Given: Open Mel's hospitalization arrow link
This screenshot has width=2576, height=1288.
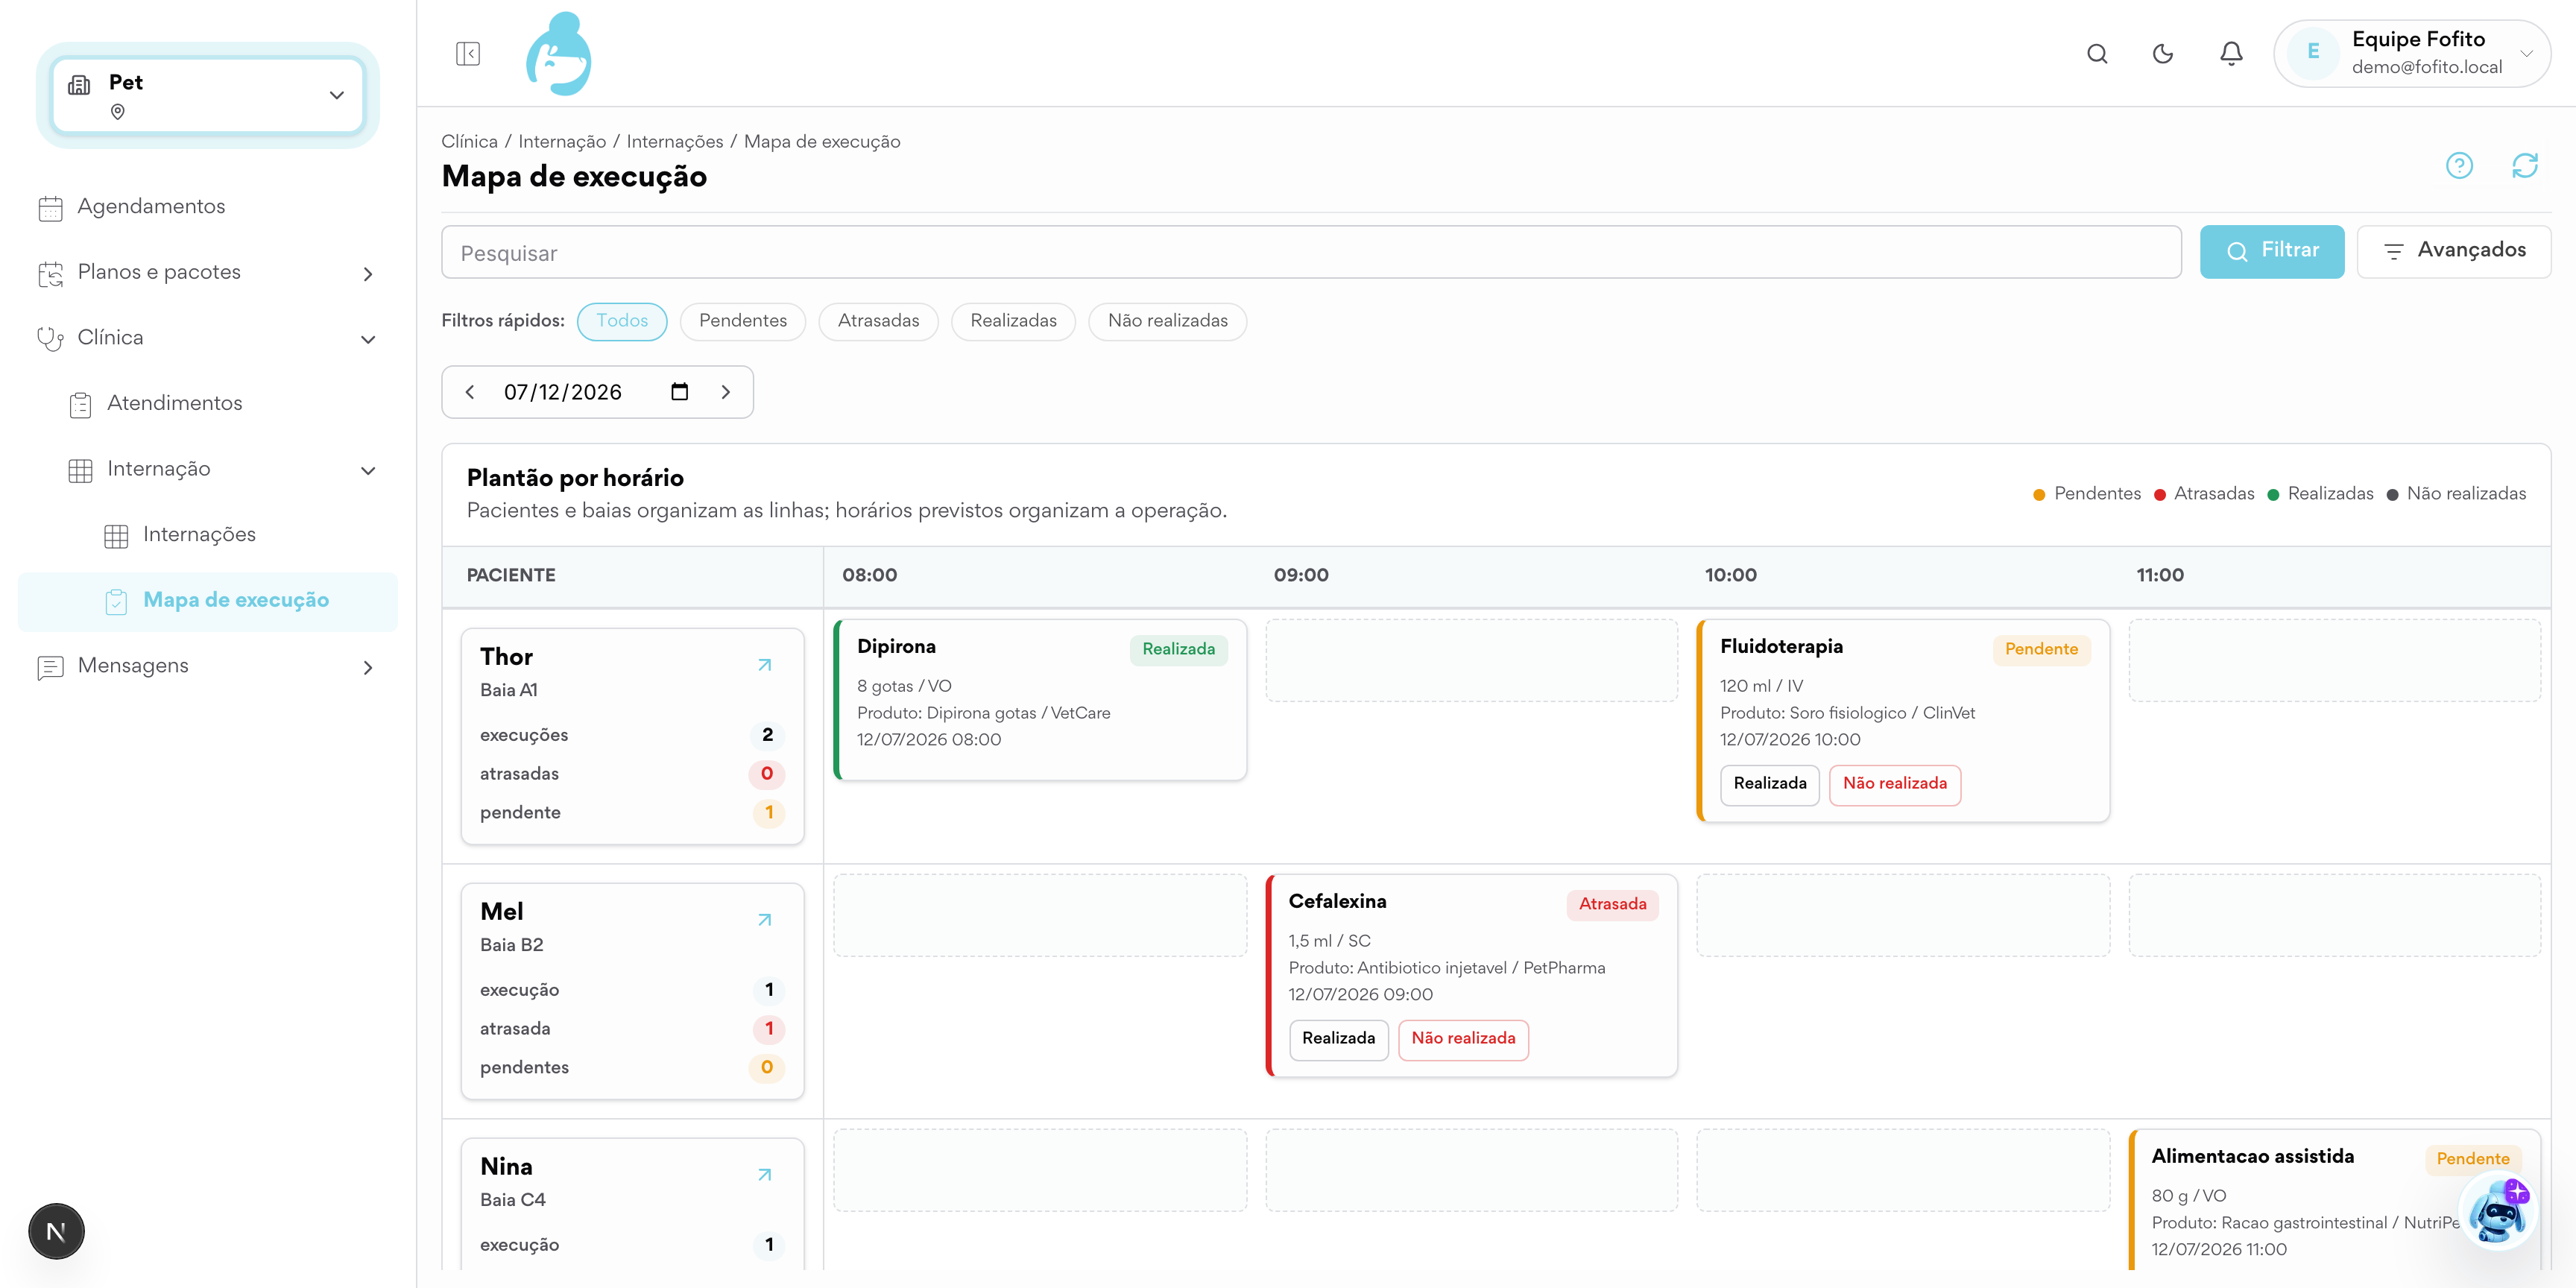Looking at the screenshot, I should [x=765, y=920].
